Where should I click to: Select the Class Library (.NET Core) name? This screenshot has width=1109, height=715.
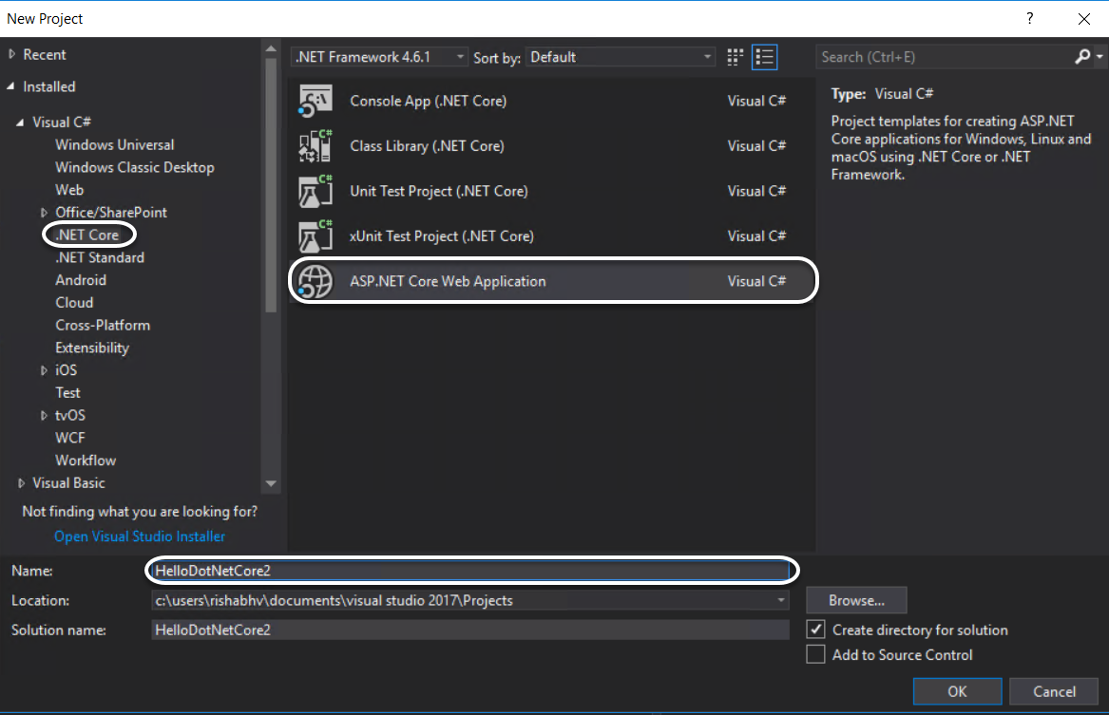428,146
